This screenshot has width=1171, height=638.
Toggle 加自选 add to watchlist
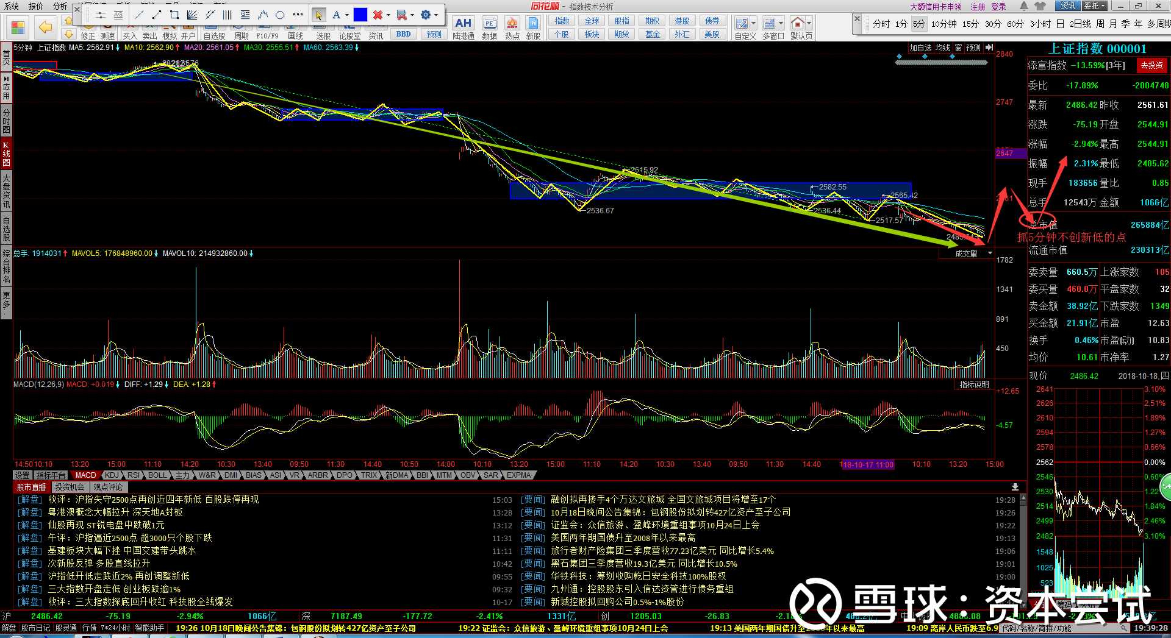pos(920,48)
